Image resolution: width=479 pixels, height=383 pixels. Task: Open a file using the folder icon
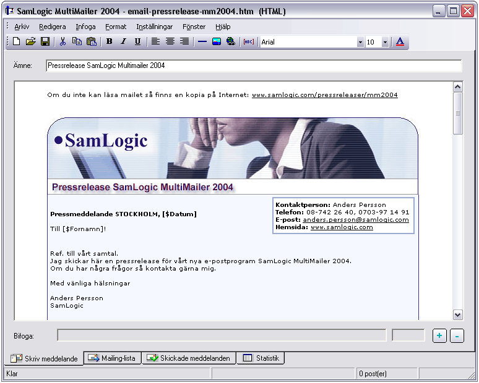[30, 41]
